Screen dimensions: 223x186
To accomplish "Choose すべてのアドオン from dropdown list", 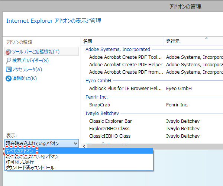I will coord(79,151).
